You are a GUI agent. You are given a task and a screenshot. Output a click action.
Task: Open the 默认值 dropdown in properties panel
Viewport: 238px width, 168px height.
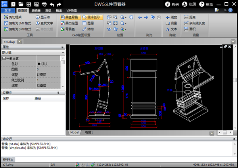pos(63,52)
